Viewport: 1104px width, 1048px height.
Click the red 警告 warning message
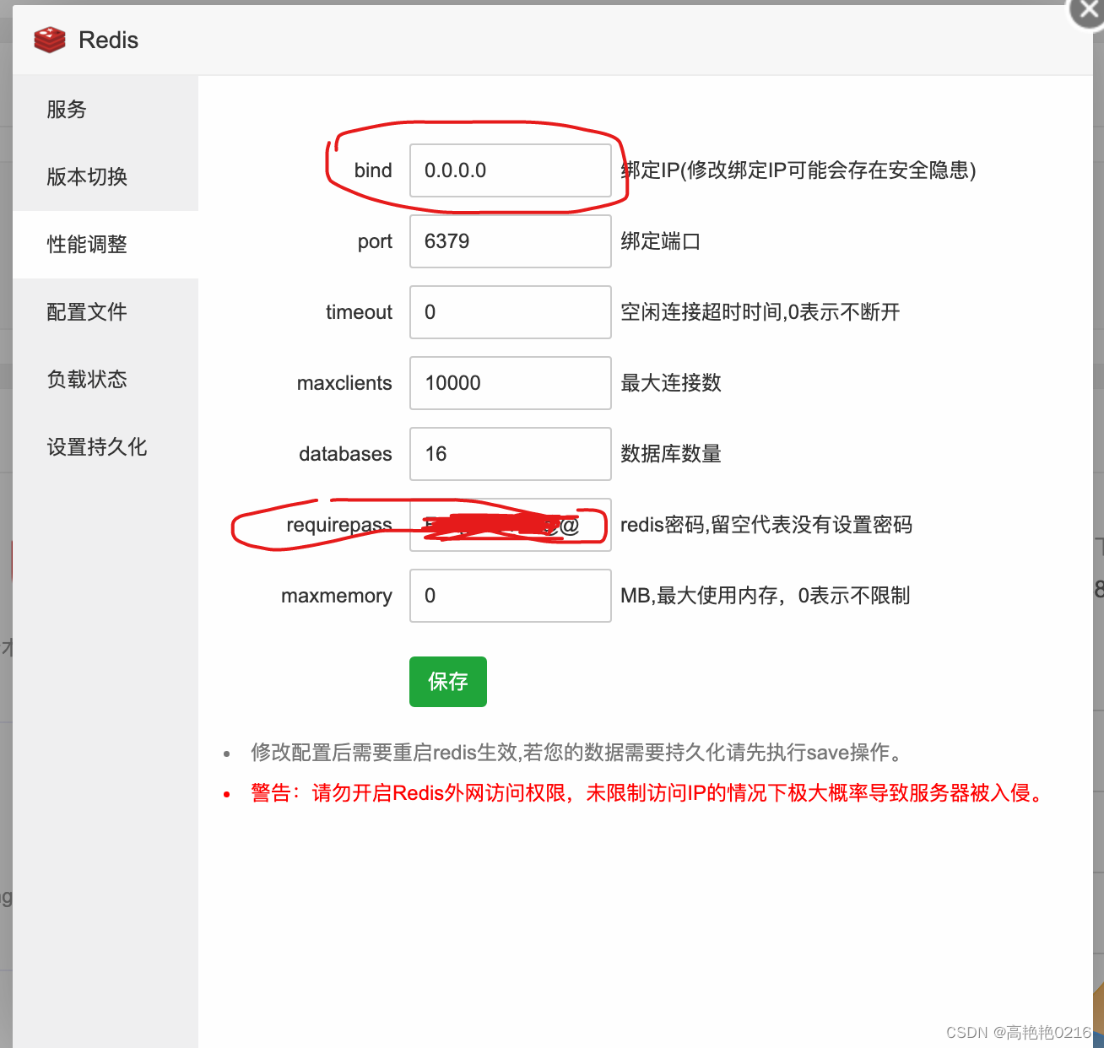coord(648,793)
